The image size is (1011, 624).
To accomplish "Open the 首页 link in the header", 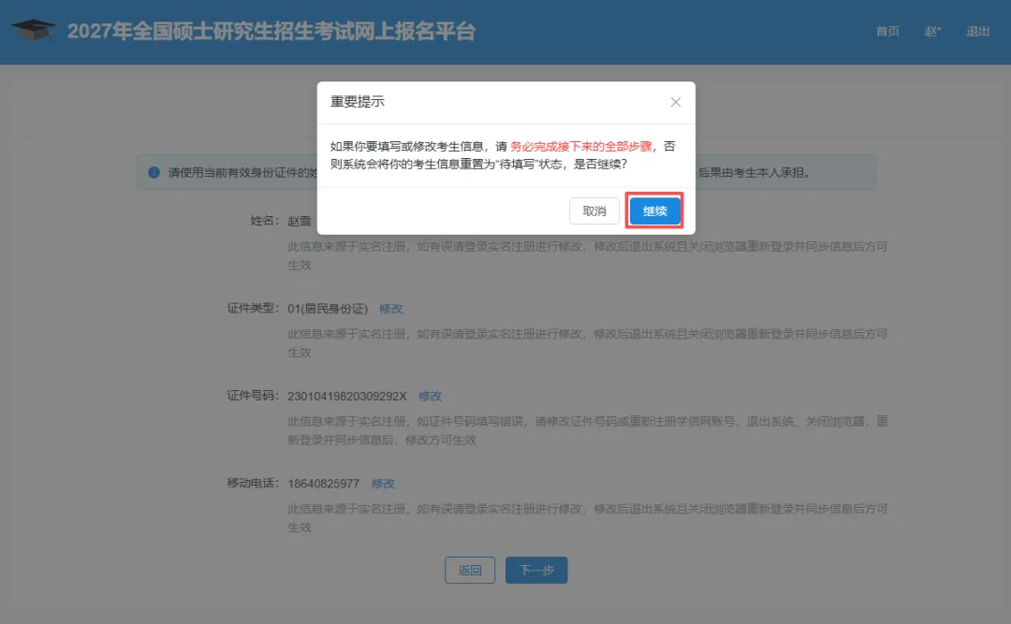I will 887,31.
